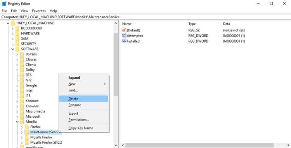This screenshot has width=291, height=148.
Task: Choose Copy Key Name in context menu
Action: (x=83, y=128)
